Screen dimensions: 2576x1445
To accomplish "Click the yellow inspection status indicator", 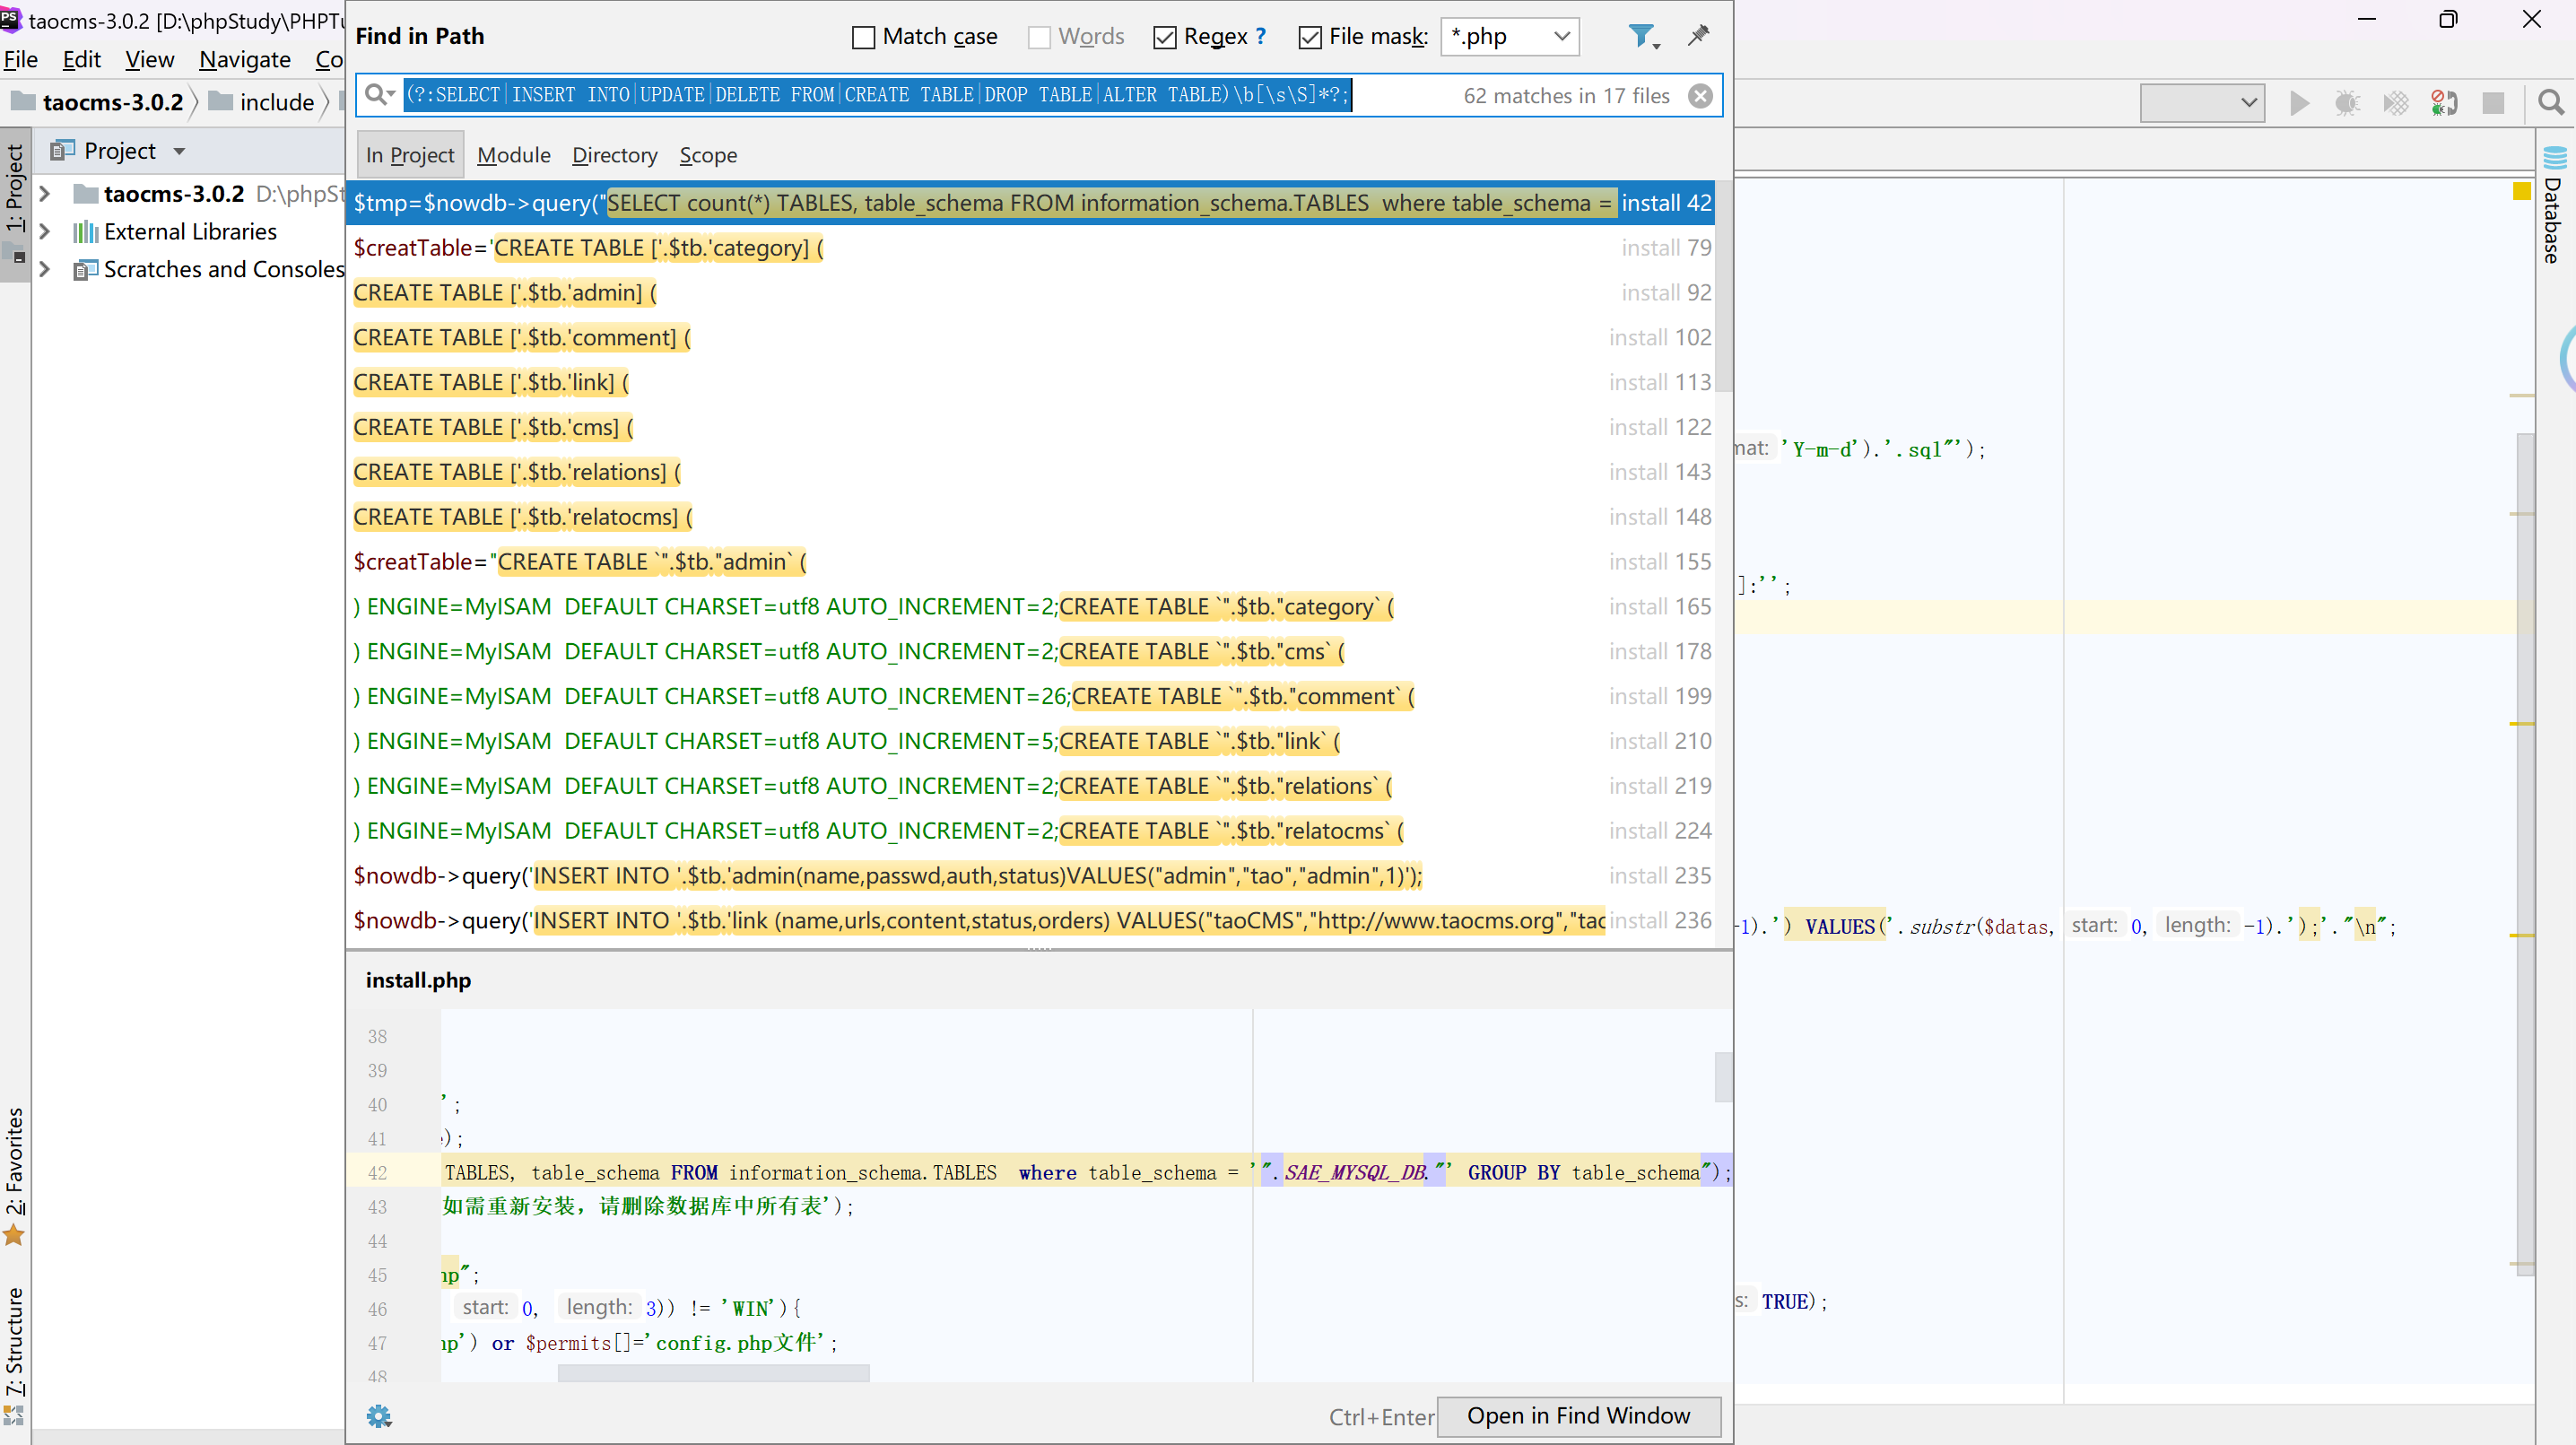I will (2522, 191).
